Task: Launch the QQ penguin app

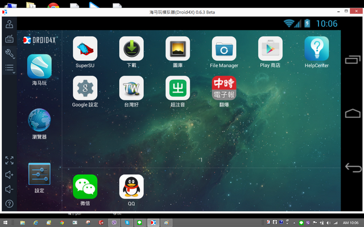Action: [x=131, y=187]
